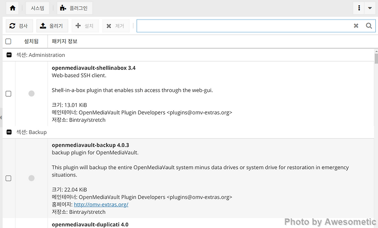Click the 올리기 upload button

(52, 26)
